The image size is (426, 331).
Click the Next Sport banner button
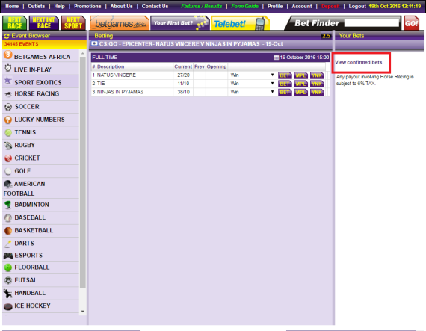click(73, 23)
